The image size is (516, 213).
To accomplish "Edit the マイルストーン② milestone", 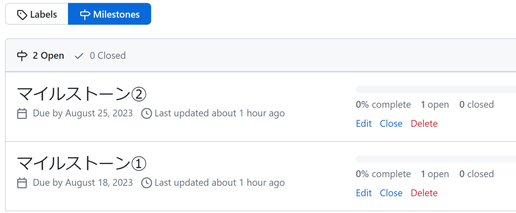I will tap(364, 123).
